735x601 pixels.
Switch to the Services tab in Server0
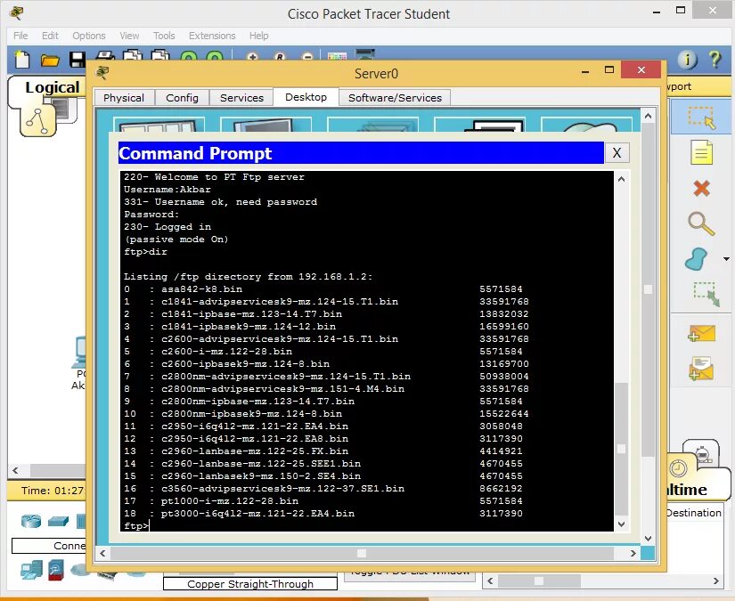241,97
